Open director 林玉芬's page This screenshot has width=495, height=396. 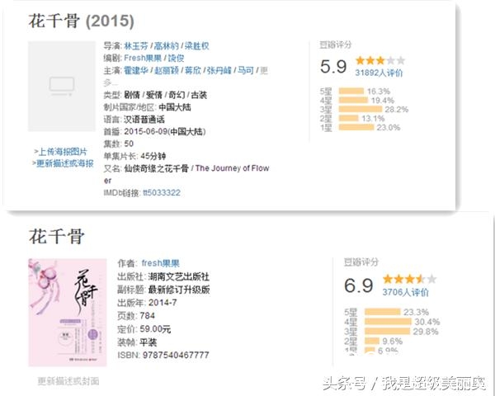pyautogui.click(x=137, y=47)
